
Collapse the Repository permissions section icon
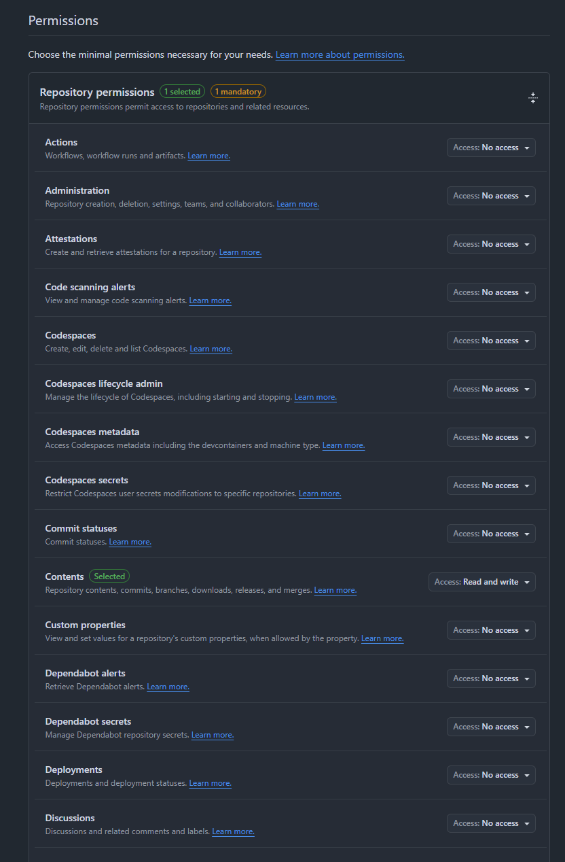click(x=533, y=98)
